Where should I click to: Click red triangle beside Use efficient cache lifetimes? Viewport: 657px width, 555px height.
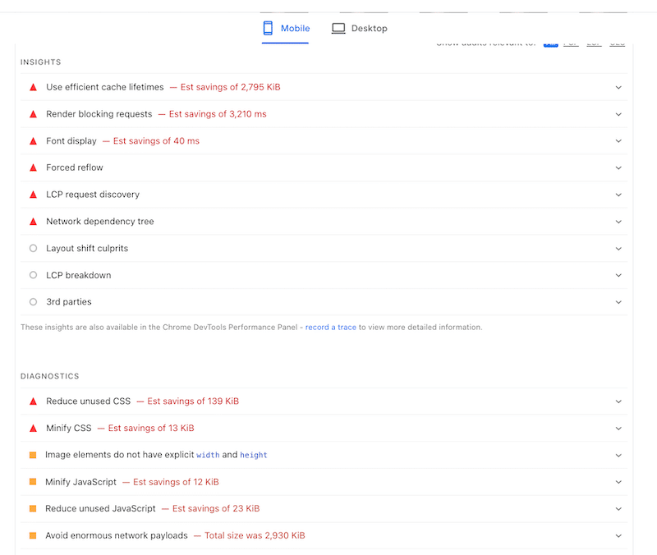33,87
